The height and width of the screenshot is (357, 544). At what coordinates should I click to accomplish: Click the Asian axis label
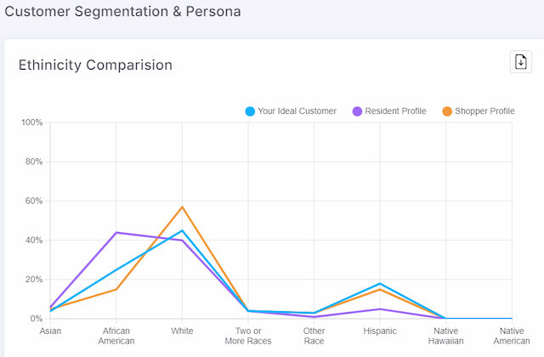tap(50, 331)
